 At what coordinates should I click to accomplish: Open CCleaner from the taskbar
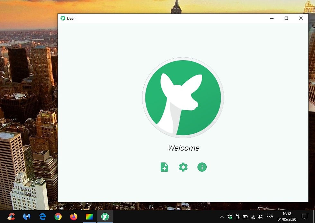tap(11, 217)
